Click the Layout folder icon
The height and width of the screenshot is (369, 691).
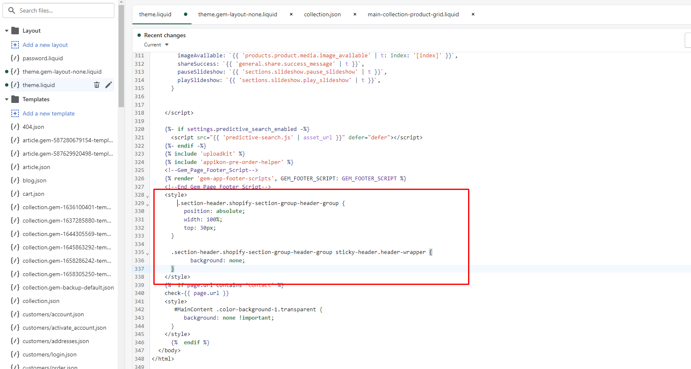(x=15, y=31)
